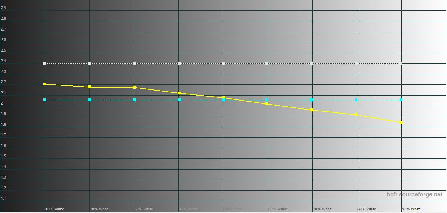This screenshot has width=447, height=213.
Task: Click the cyan marker at 90% White
Action: (401, 100)
